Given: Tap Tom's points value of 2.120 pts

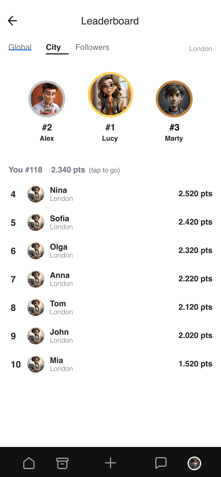Looking at the screenshot, I should (x=195, y=307).
